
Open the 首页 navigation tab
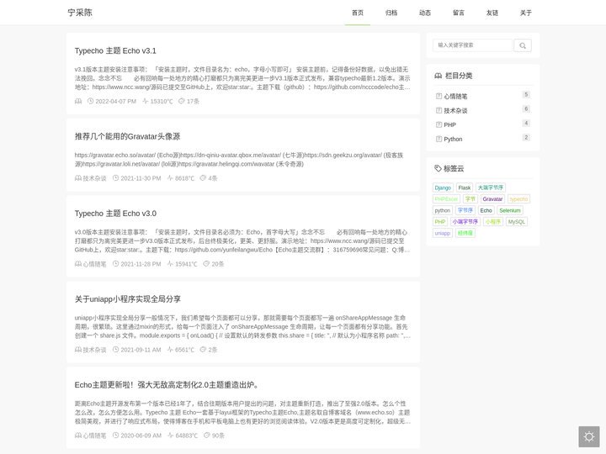coord(358,13)
